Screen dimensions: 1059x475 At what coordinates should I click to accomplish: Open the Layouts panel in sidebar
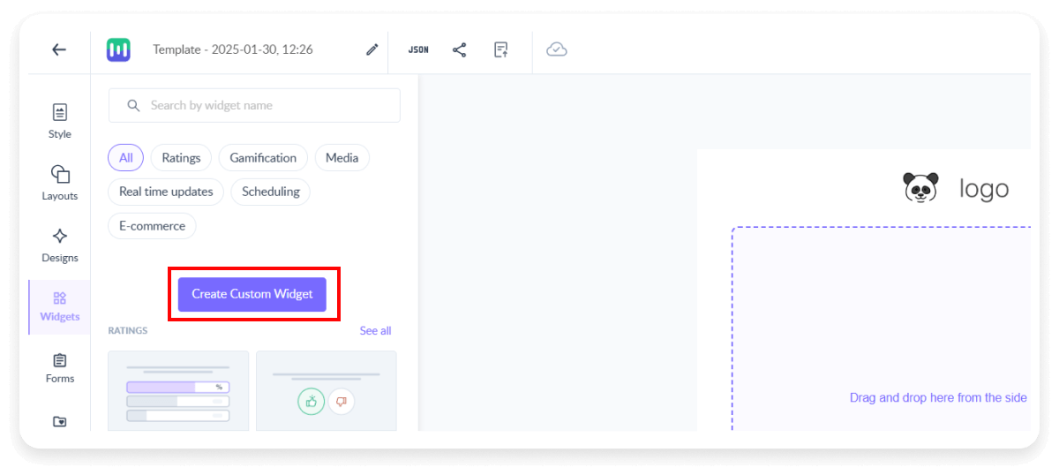pos(60,183)
